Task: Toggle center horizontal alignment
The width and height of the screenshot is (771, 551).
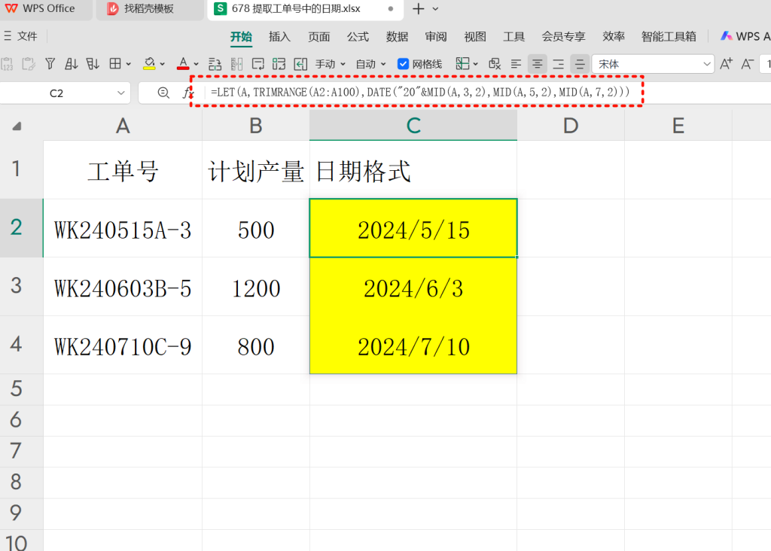Action: [537, 64]
